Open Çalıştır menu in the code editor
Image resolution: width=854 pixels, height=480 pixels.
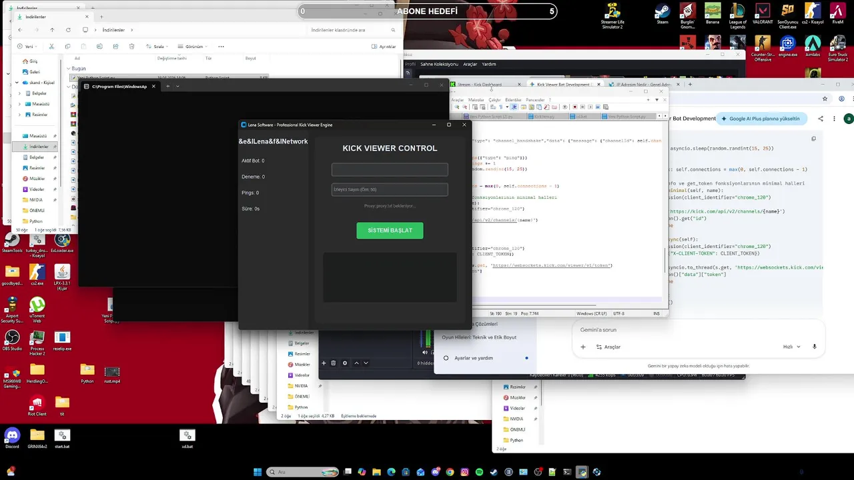pos(494,100)
